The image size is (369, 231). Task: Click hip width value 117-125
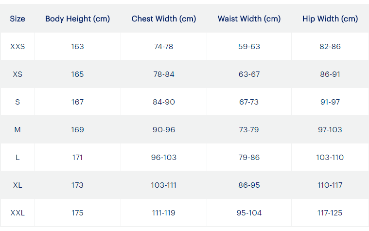[330, 213]
